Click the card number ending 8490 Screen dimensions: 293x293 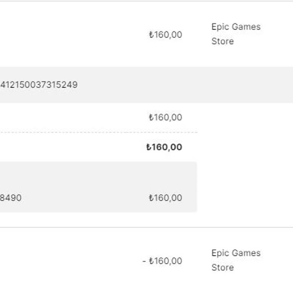[11, 198]
